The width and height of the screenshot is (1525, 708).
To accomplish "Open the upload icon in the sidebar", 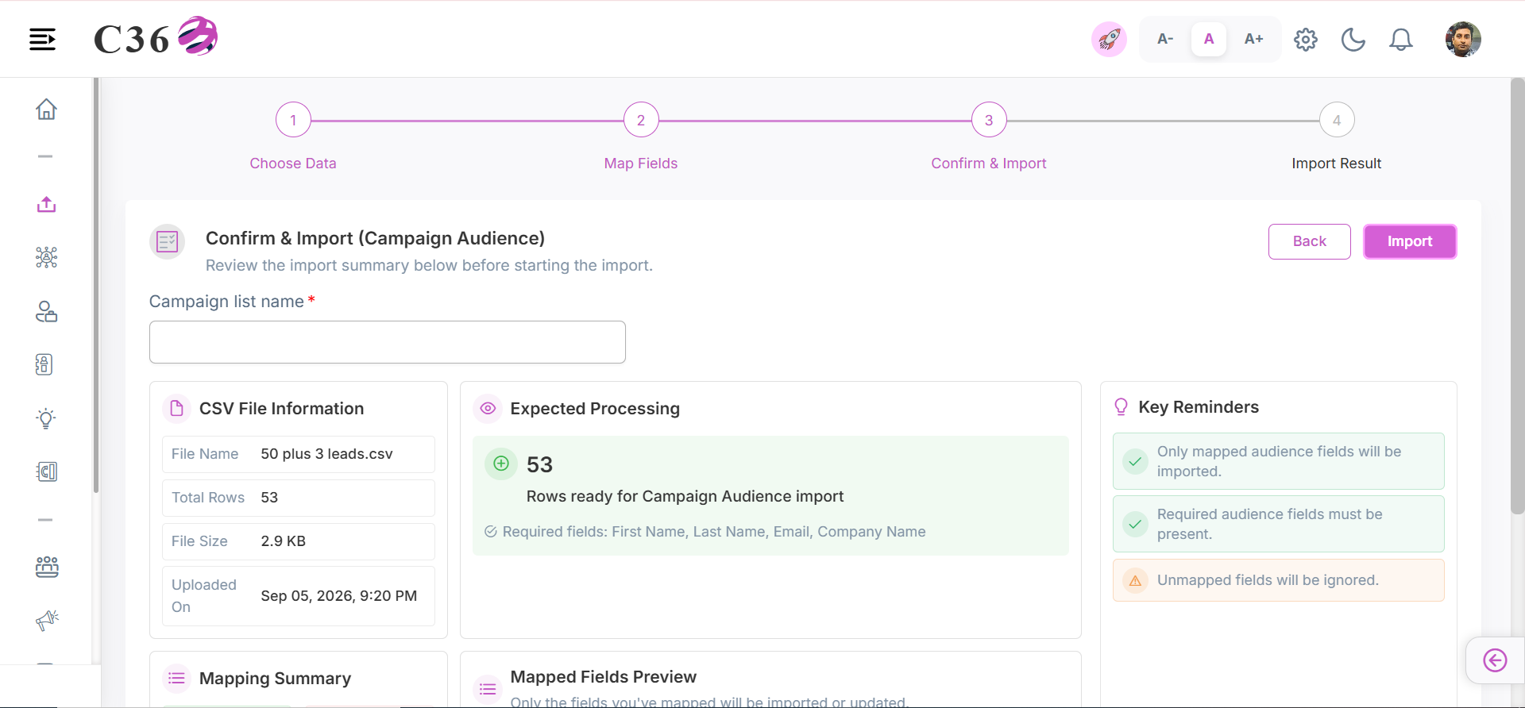I will click(x=46, y=204).
